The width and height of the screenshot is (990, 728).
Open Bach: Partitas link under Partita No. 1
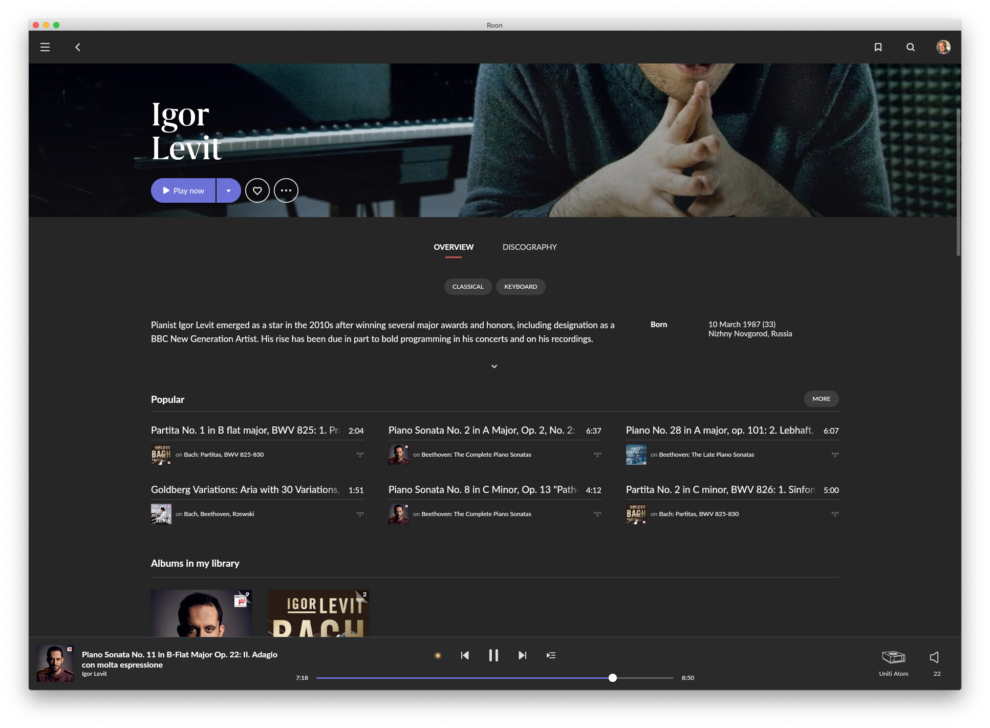224,455
